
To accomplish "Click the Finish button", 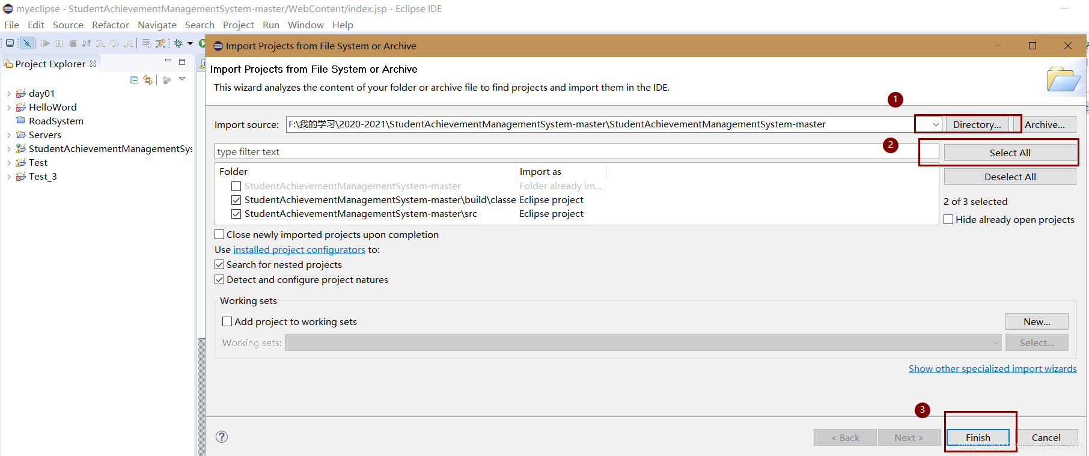I will pyautogui.click(x=978, y=437).
